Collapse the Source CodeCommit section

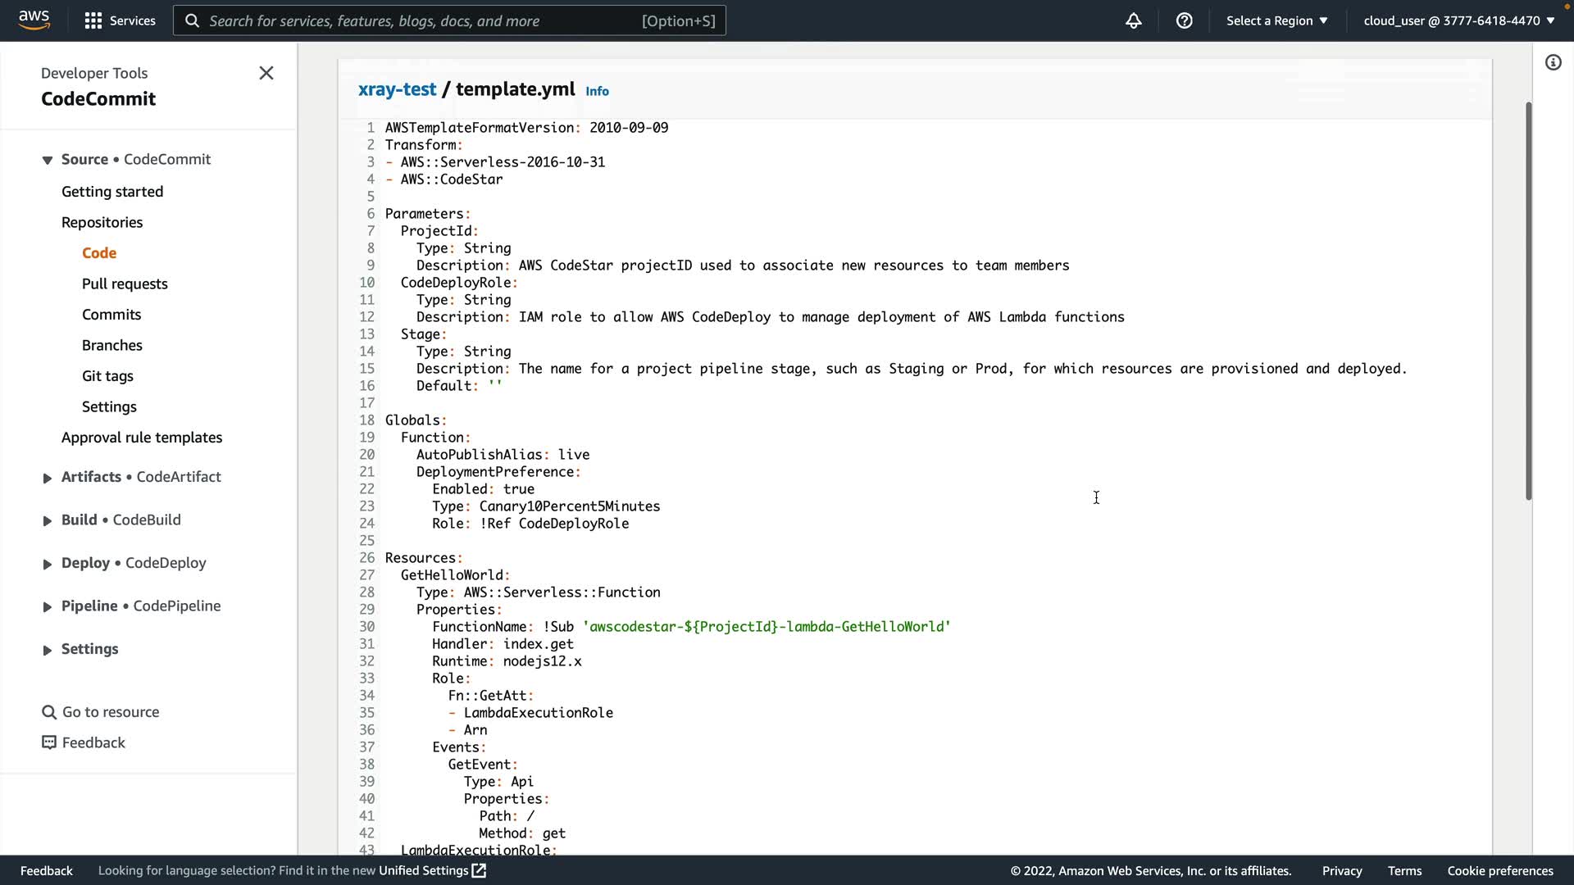(x=47, y=160)
